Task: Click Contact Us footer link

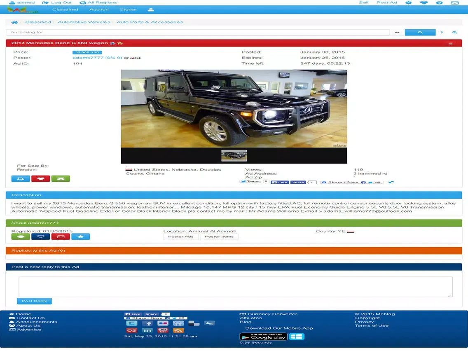Action: (30, 318)
